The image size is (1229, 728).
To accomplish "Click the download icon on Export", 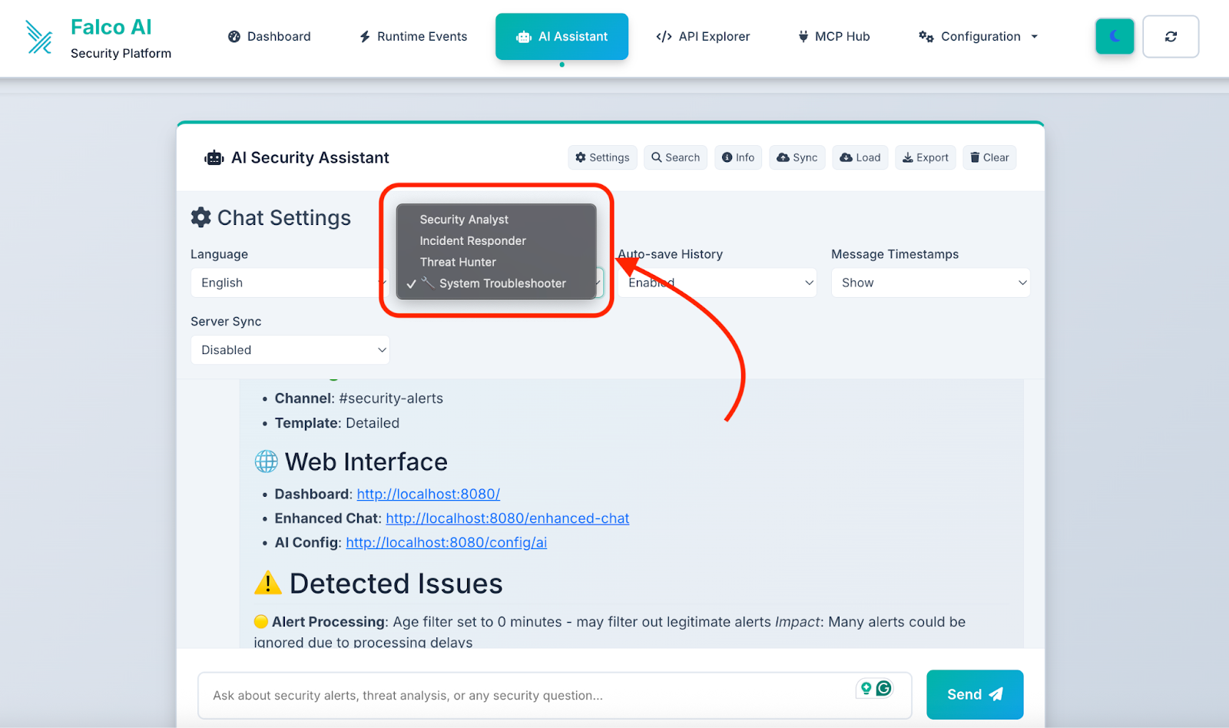I will [907, 157].
